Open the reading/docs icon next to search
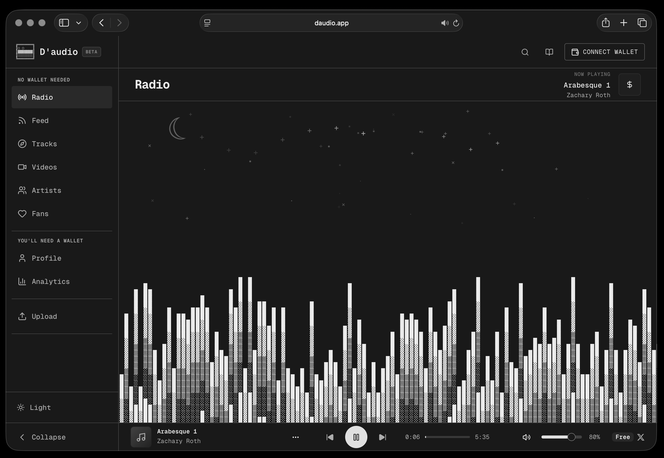The height and width of the screenshot is (458, 664). (550, 52)
